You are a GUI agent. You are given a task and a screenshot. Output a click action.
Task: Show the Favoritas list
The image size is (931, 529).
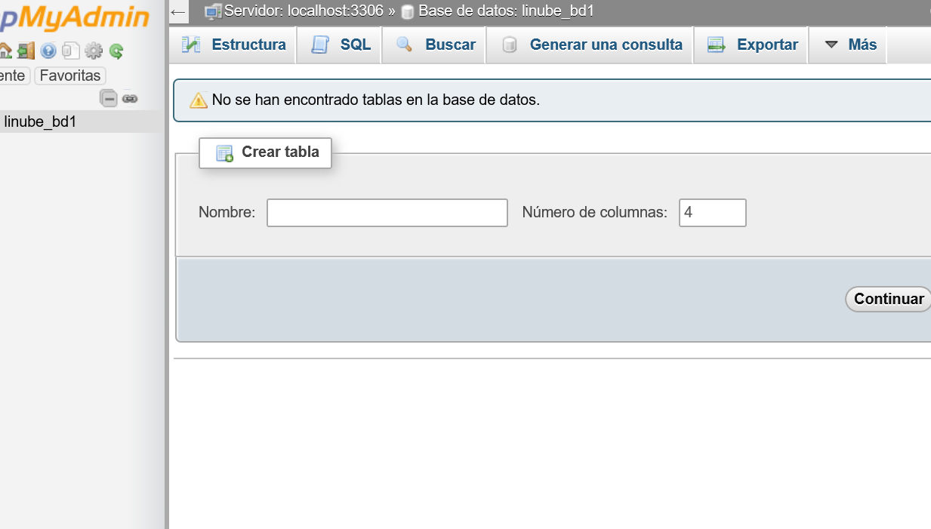coord(69,75)
